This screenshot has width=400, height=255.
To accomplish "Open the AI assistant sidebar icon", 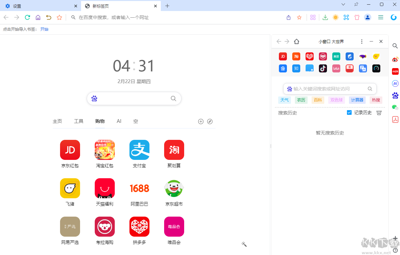I will point(395,83).
